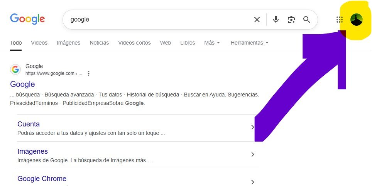Open the Herramientas dropdown
Screen dimensions: 372x186
[249, 43]
